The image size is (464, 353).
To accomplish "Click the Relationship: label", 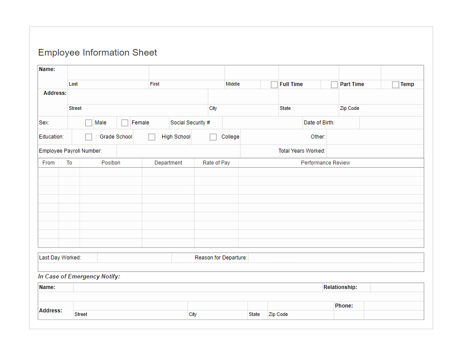I will point(340,287).
